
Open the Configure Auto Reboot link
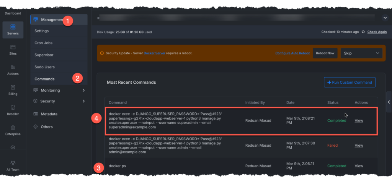(292, 53)
